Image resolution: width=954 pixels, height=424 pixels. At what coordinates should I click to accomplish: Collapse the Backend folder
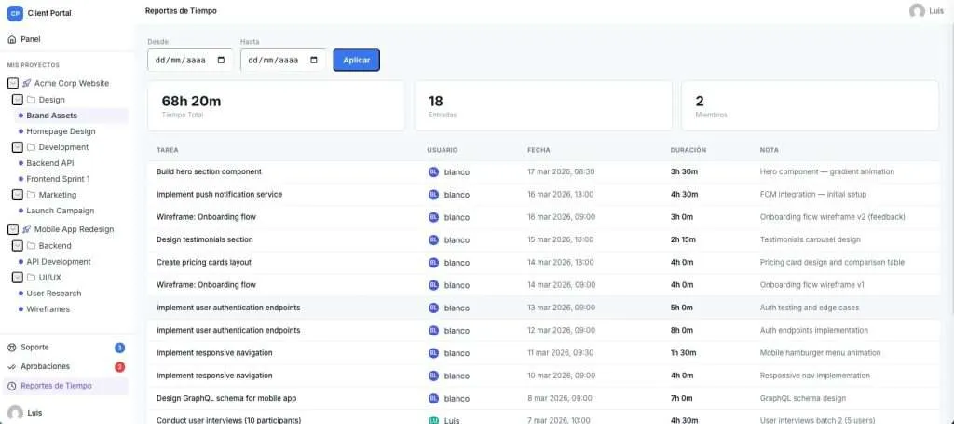[x=18, y=246]
